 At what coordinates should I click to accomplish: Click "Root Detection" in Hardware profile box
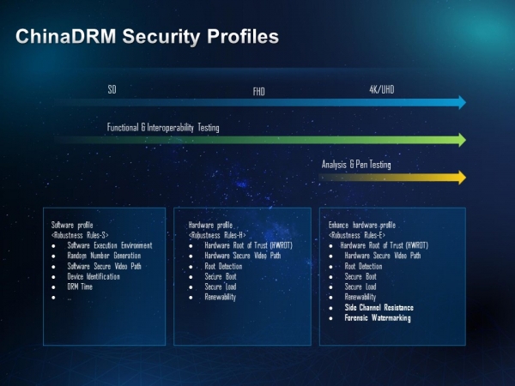(x=223, y=266)
